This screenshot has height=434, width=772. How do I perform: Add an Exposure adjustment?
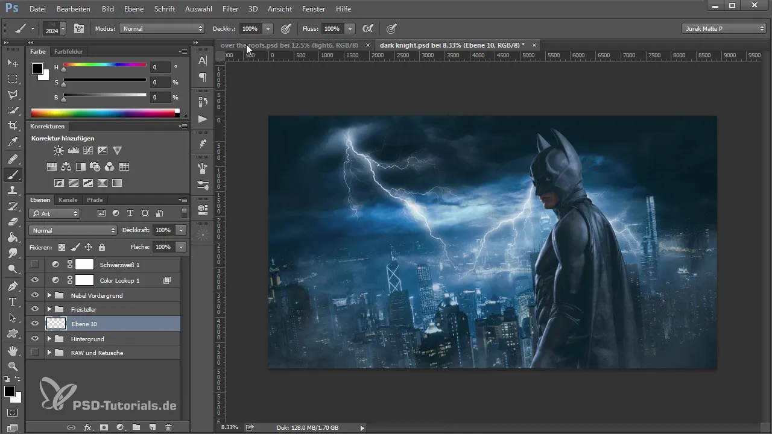(x=103, y=151)
